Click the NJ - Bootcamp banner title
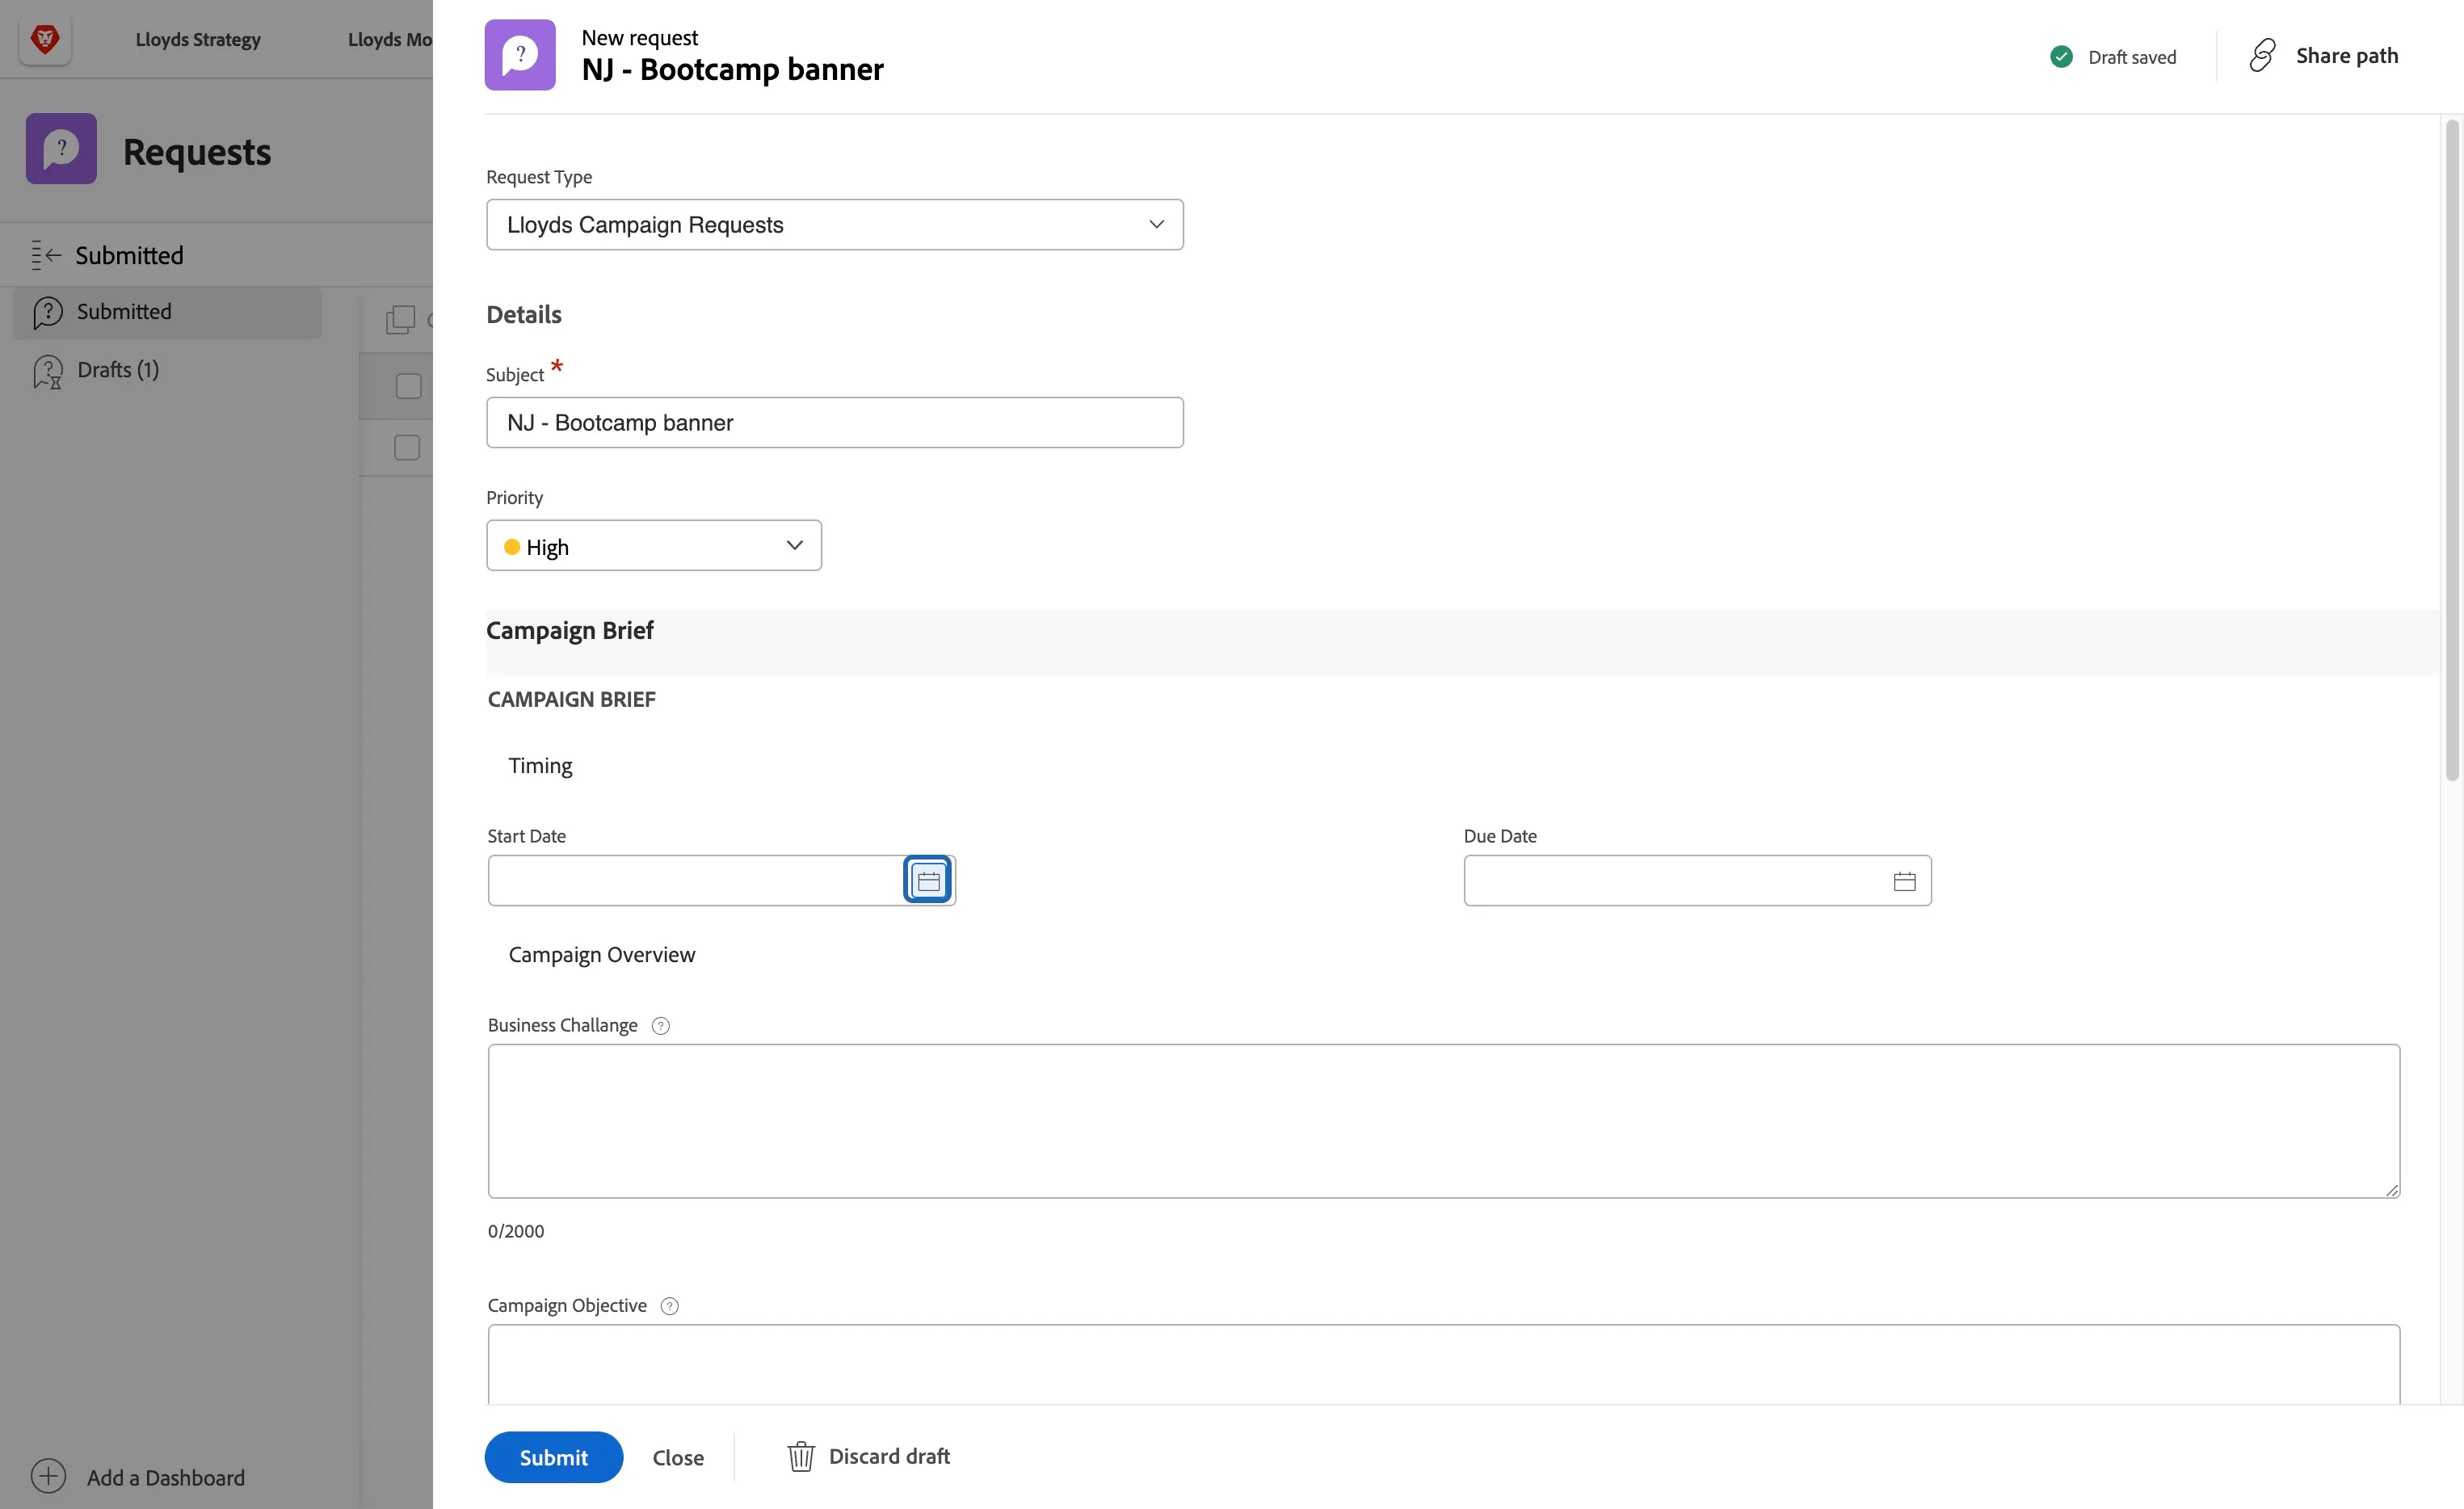Screen dimensions: 2464x1509 [x=733, y=69]
